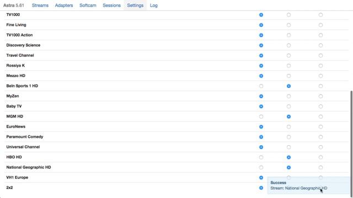Select first radio option for 2x2
The height and width of the screenshot is (198, 353).
tap(261, 188)
